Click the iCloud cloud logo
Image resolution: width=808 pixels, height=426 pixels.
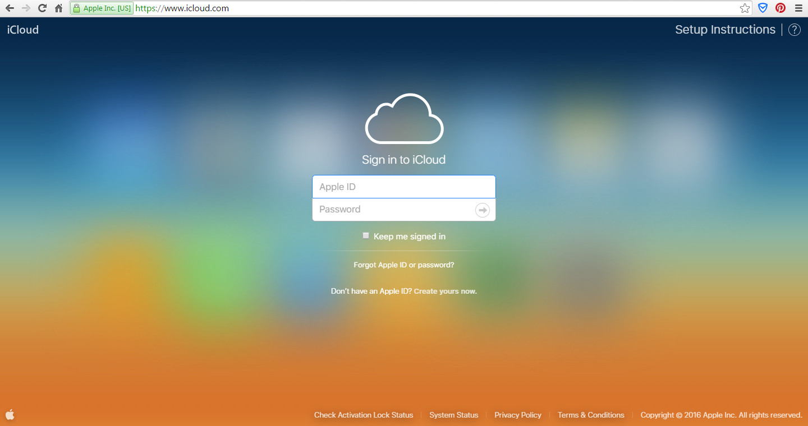404,118
